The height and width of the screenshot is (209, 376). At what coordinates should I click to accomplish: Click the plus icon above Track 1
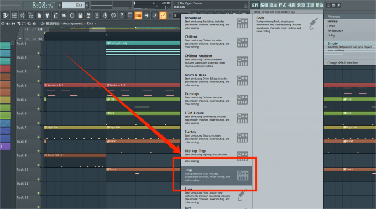click(x=20, y=38)
